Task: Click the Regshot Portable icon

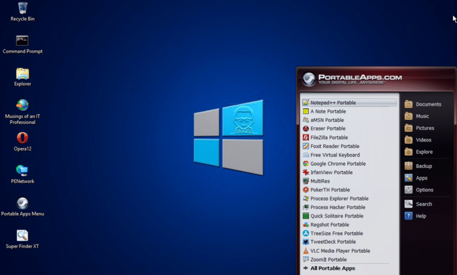Action: point(306,225)
